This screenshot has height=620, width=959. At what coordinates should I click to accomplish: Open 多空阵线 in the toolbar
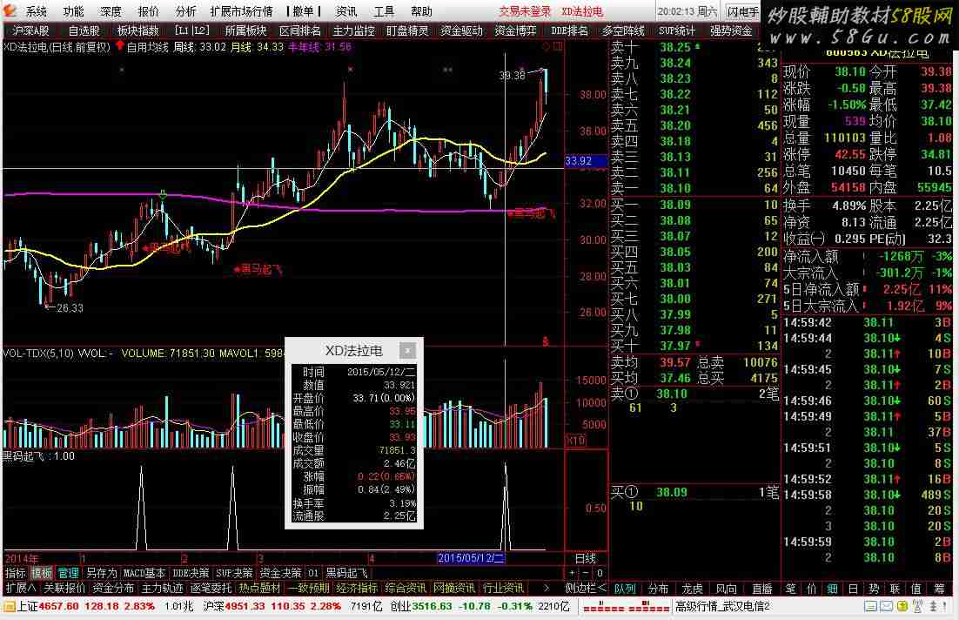623,30
